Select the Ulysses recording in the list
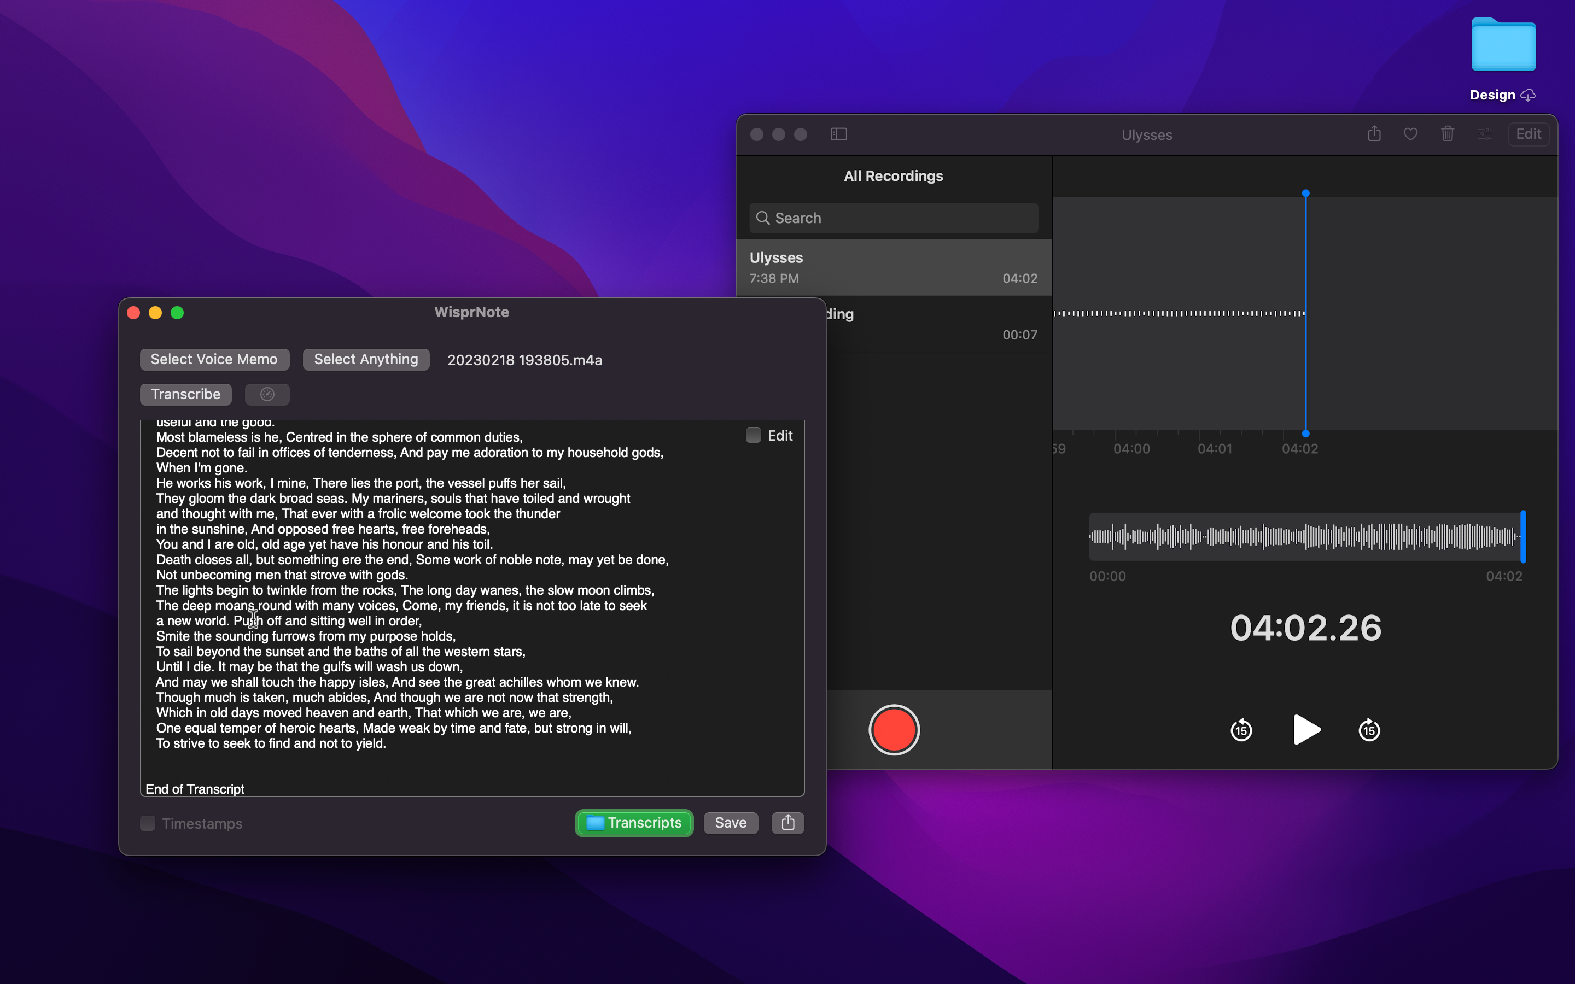This screenshot has height=984, width=1575. [x=894, y=267]
